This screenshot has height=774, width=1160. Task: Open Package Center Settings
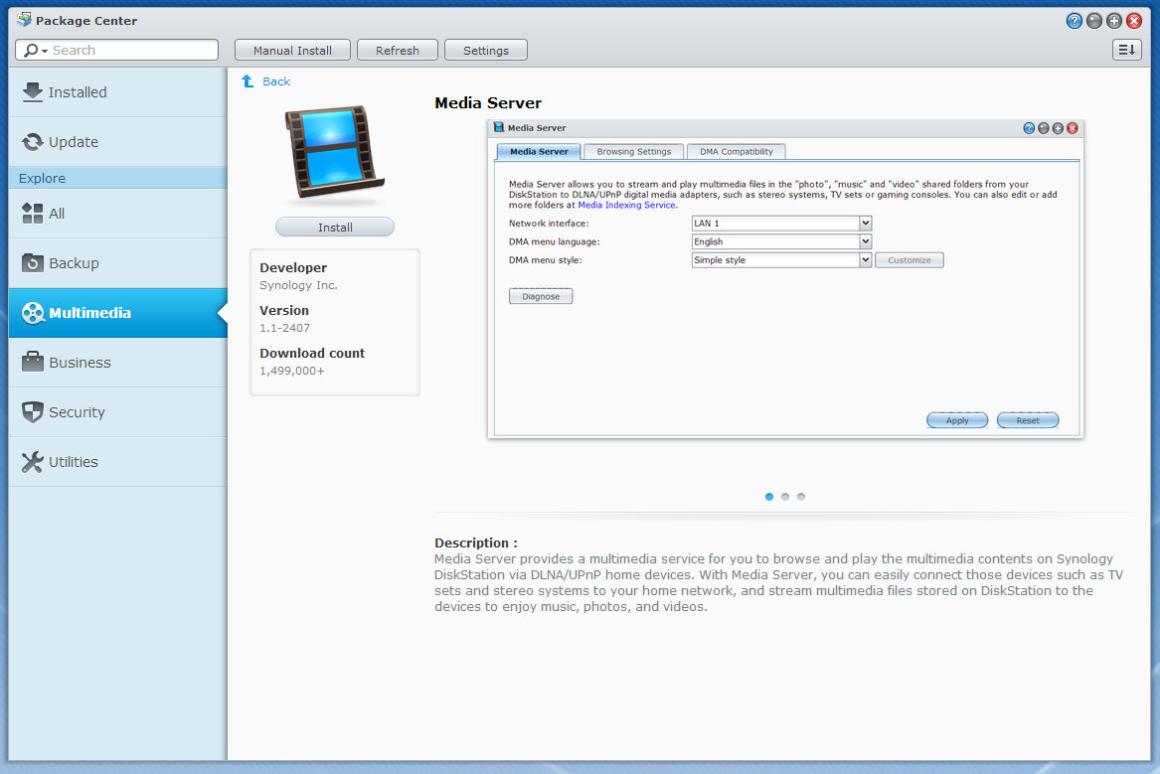[x=486, y=51]
